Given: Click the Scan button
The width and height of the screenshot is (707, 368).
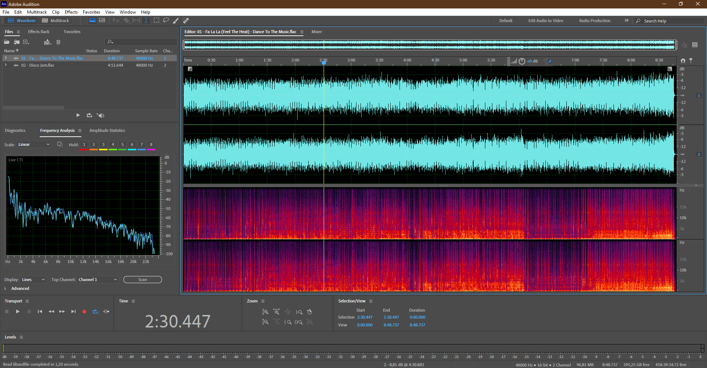Looking at the screenshot, I should coord(143,280).
